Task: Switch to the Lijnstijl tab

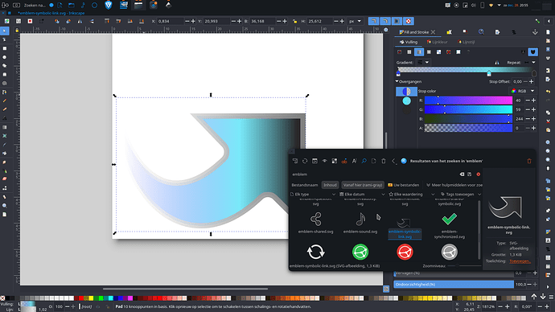Action: (x=466, y=42)
